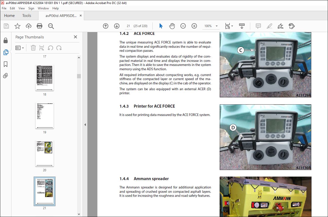
Task: Zoom in with plus icon
Action: click(194, 26)
